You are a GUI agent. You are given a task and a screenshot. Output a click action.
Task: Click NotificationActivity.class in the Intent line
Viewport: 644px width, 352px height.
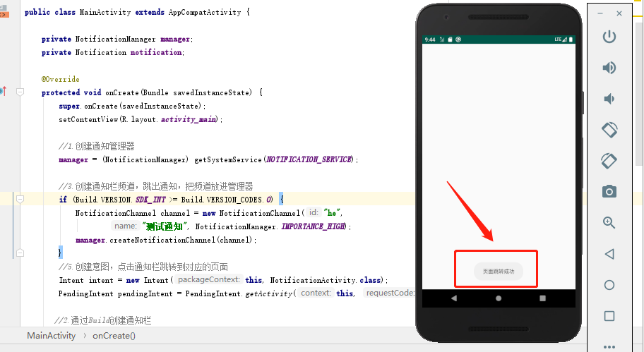[326, 280]
